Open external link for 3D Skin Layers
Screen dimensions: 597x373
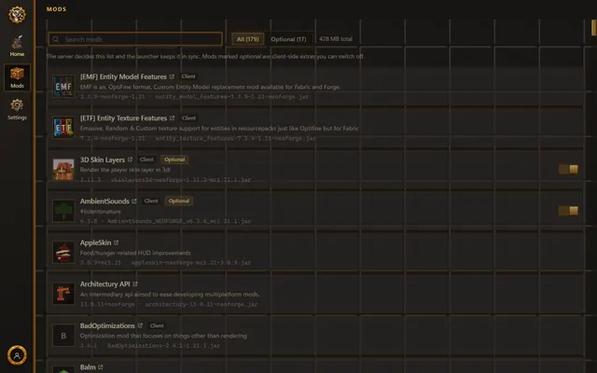tap(130, 159)
